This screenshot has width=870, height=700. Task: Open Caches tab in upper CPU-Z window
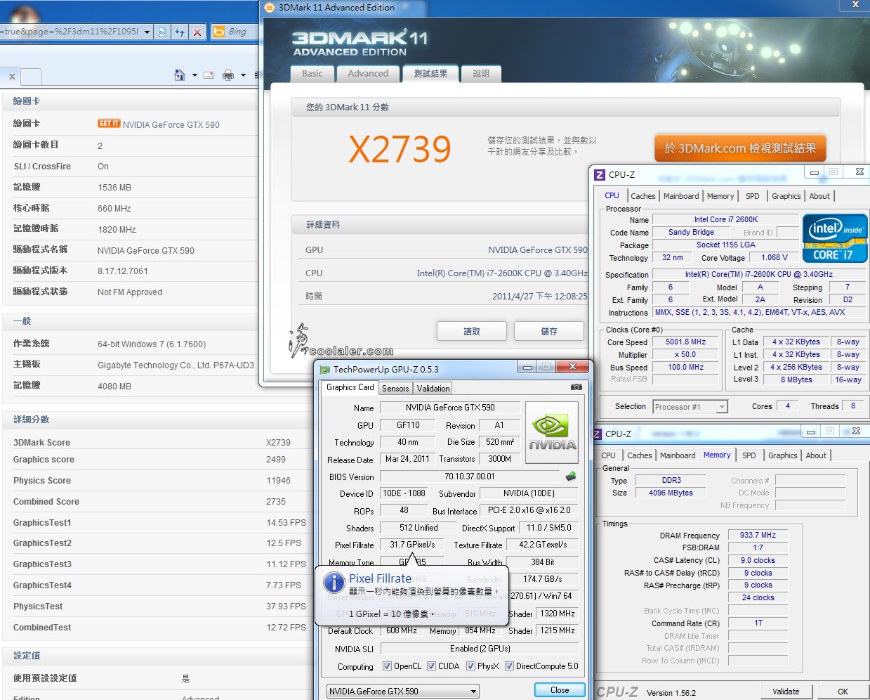coord(643,196)
